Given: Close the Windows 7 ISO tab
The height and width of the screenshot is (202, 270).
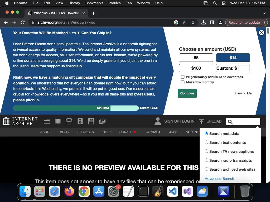Looking at the screenshot, I should coord(84,13).
